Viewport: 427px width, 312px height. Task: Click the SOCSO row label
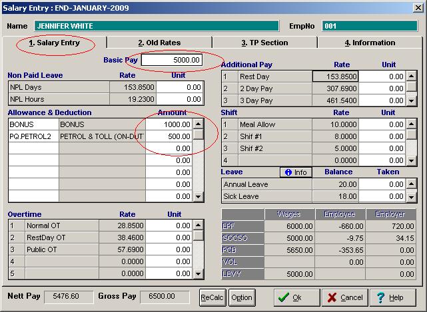pos(242,238)
